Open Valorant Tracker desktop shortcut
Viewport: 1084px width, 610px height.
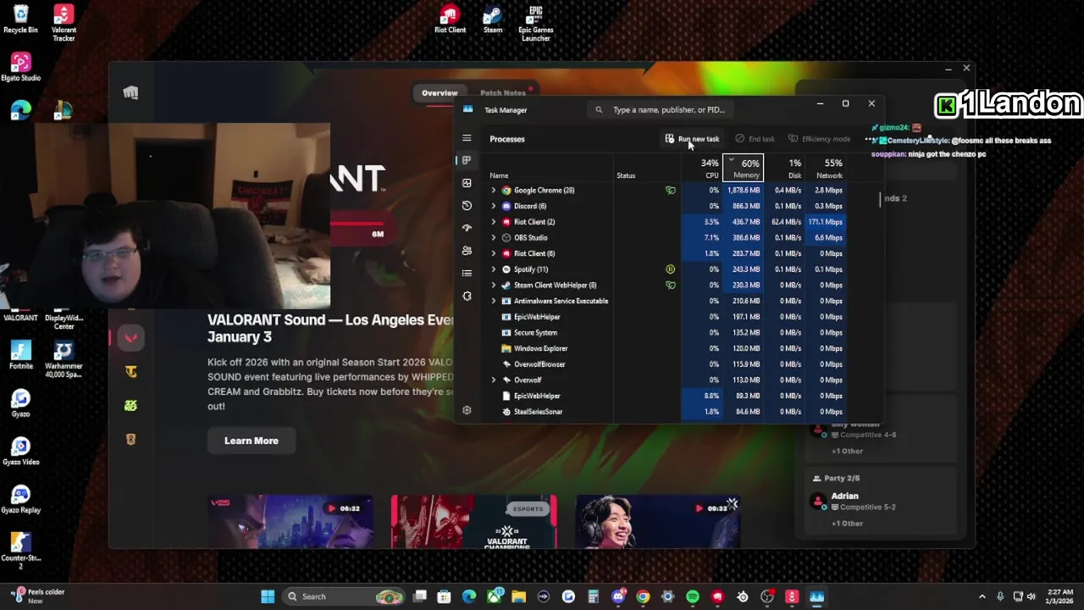coord(64,23)
